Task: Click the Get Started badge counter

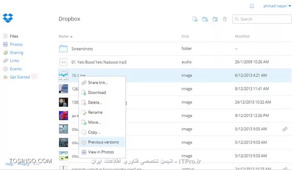Action: (x=34, y=77)
